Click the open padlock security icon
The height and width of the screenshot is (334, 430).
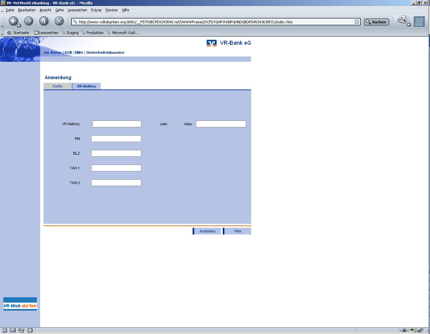(420, 330)
